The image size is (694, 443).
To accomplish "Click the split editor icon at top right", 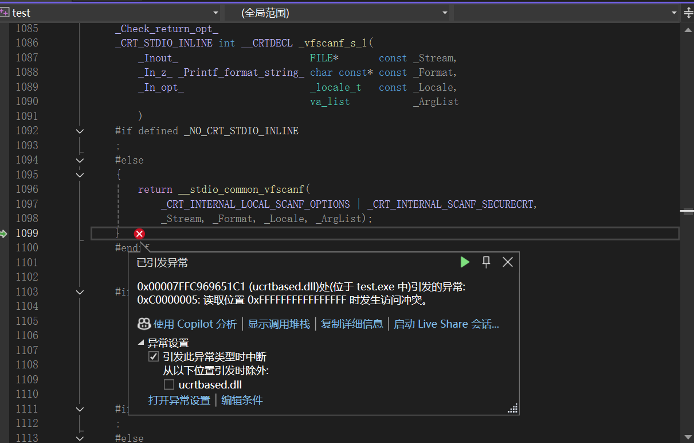I will [688, 13].
